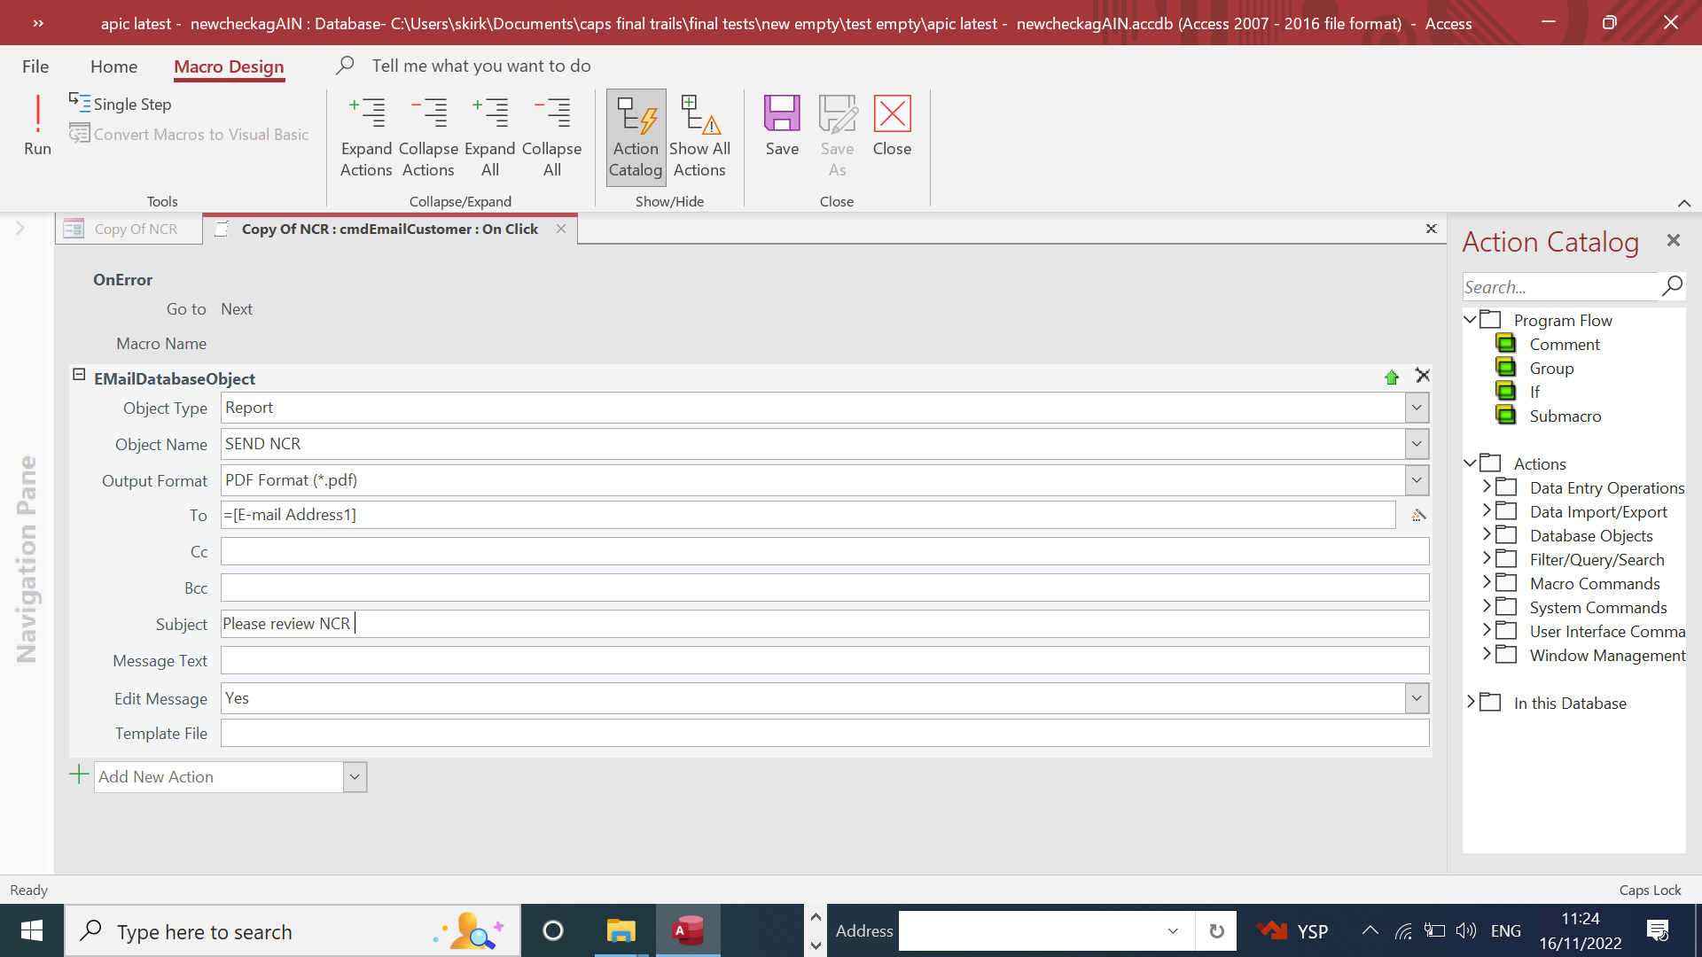1702x957 pixels.
Task: Open the Add New Action dropdown
Action: [355, 777]
